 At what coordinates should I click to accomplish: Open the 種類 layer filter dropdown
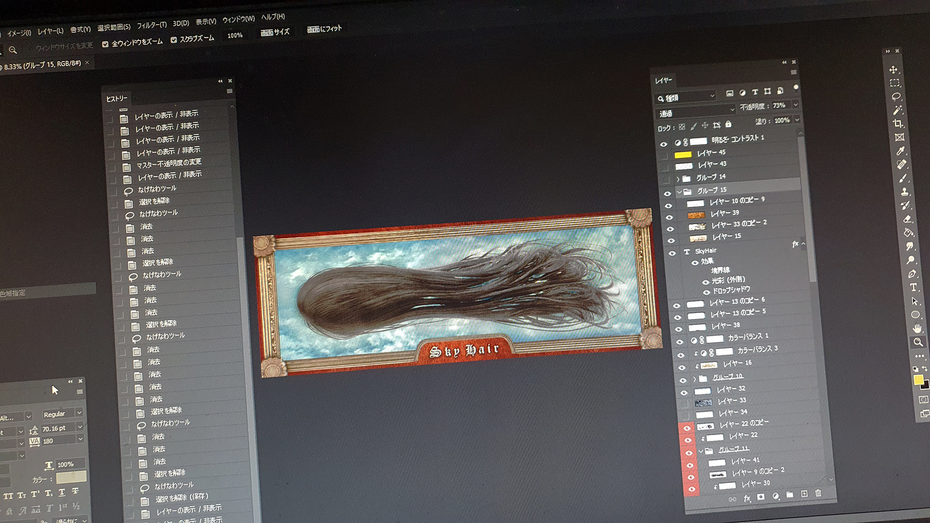(x=685, y=97)
